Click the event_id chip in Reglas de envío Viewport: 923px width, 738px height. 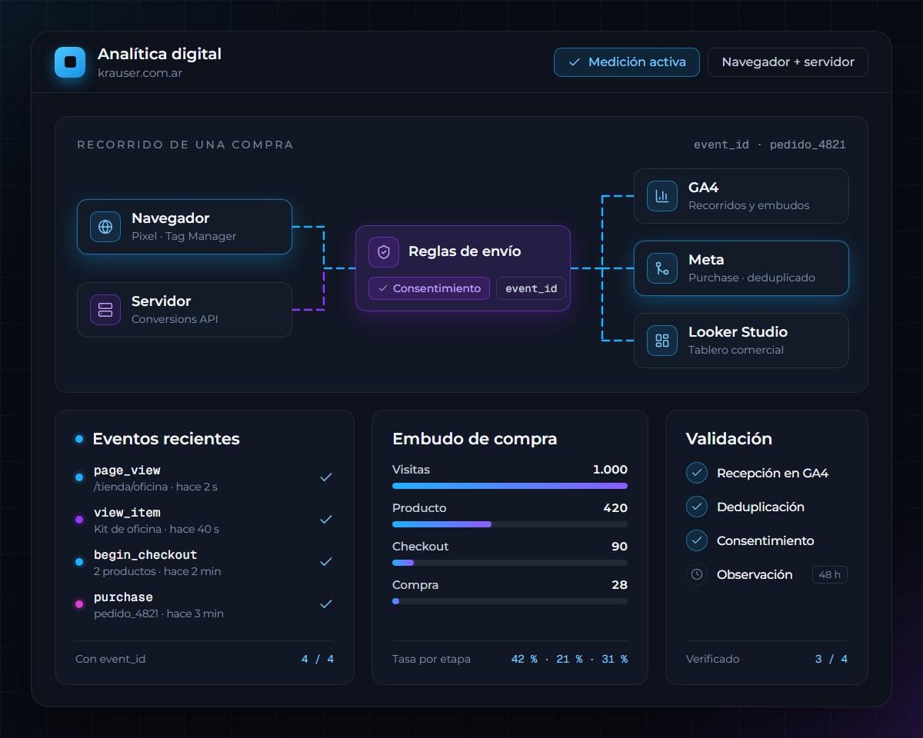531,288
